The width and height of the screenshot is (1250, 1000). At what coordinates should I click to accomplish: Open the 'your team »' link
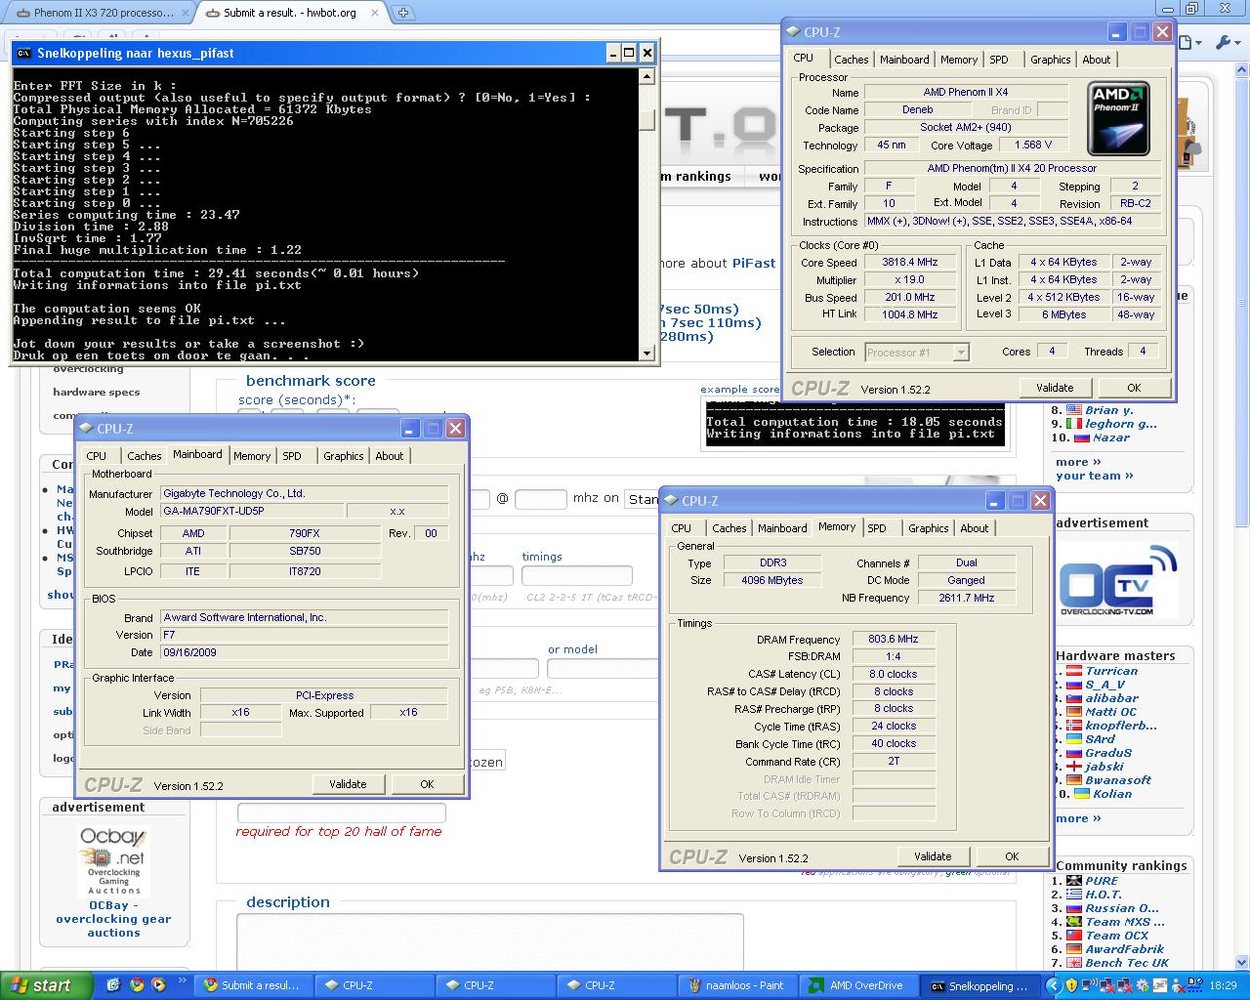click(x=1094, y=476)
